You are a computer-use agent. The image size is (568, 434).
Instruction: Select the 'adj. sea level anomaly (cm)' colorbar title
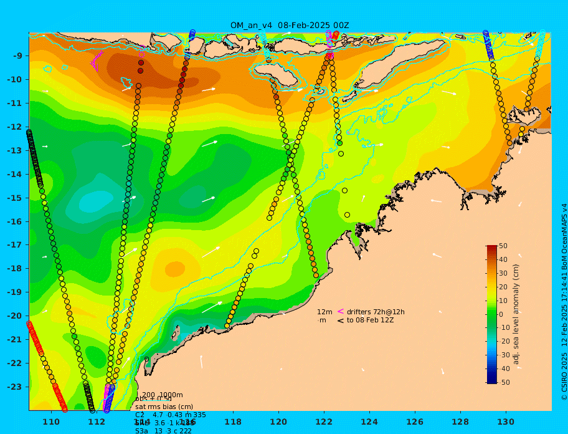[x=516, y=314]
